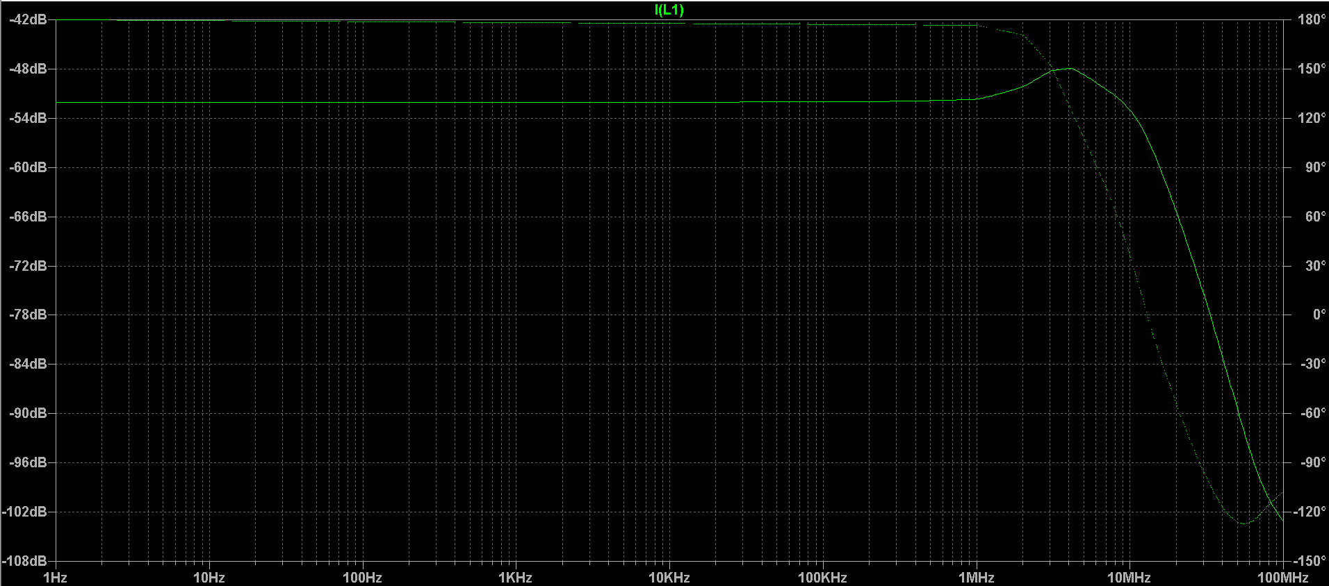Click the 90° phase axis label
Viewport: 1329px width, 586px height.
(x=1316, y=167)
